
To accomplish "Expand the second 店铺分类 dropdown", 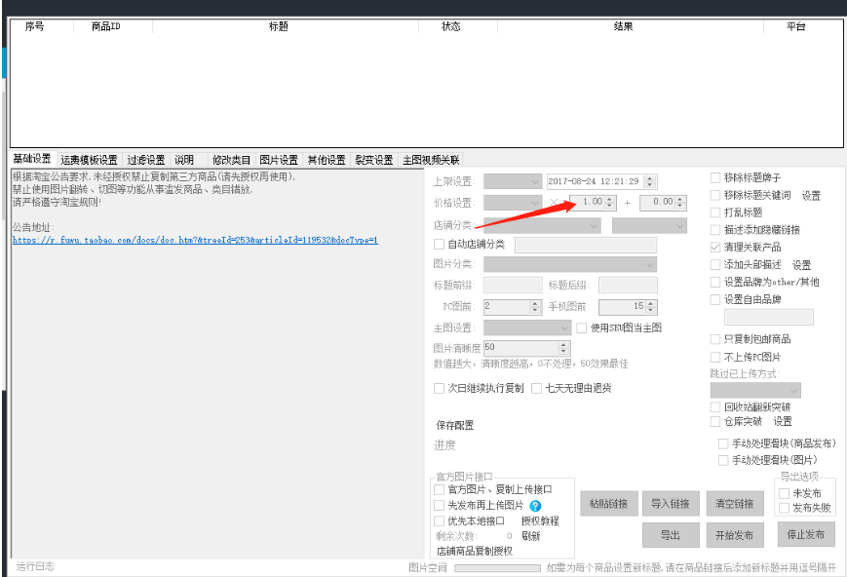I will click(649, 225).
